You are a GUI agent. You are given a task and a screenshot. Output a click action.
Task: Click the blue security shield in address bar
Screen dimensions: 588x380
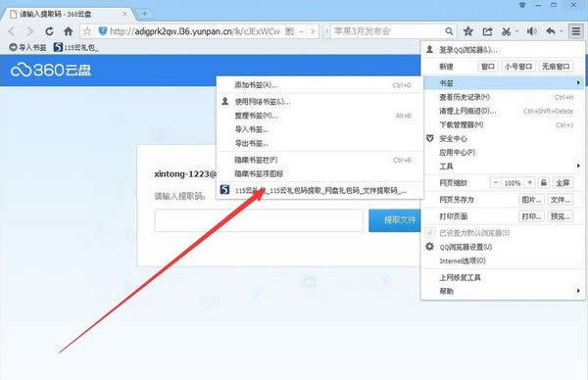pos(102,31)
